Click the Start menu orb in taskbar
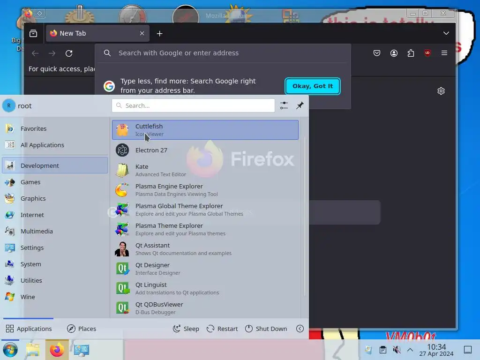 (10, 350)
